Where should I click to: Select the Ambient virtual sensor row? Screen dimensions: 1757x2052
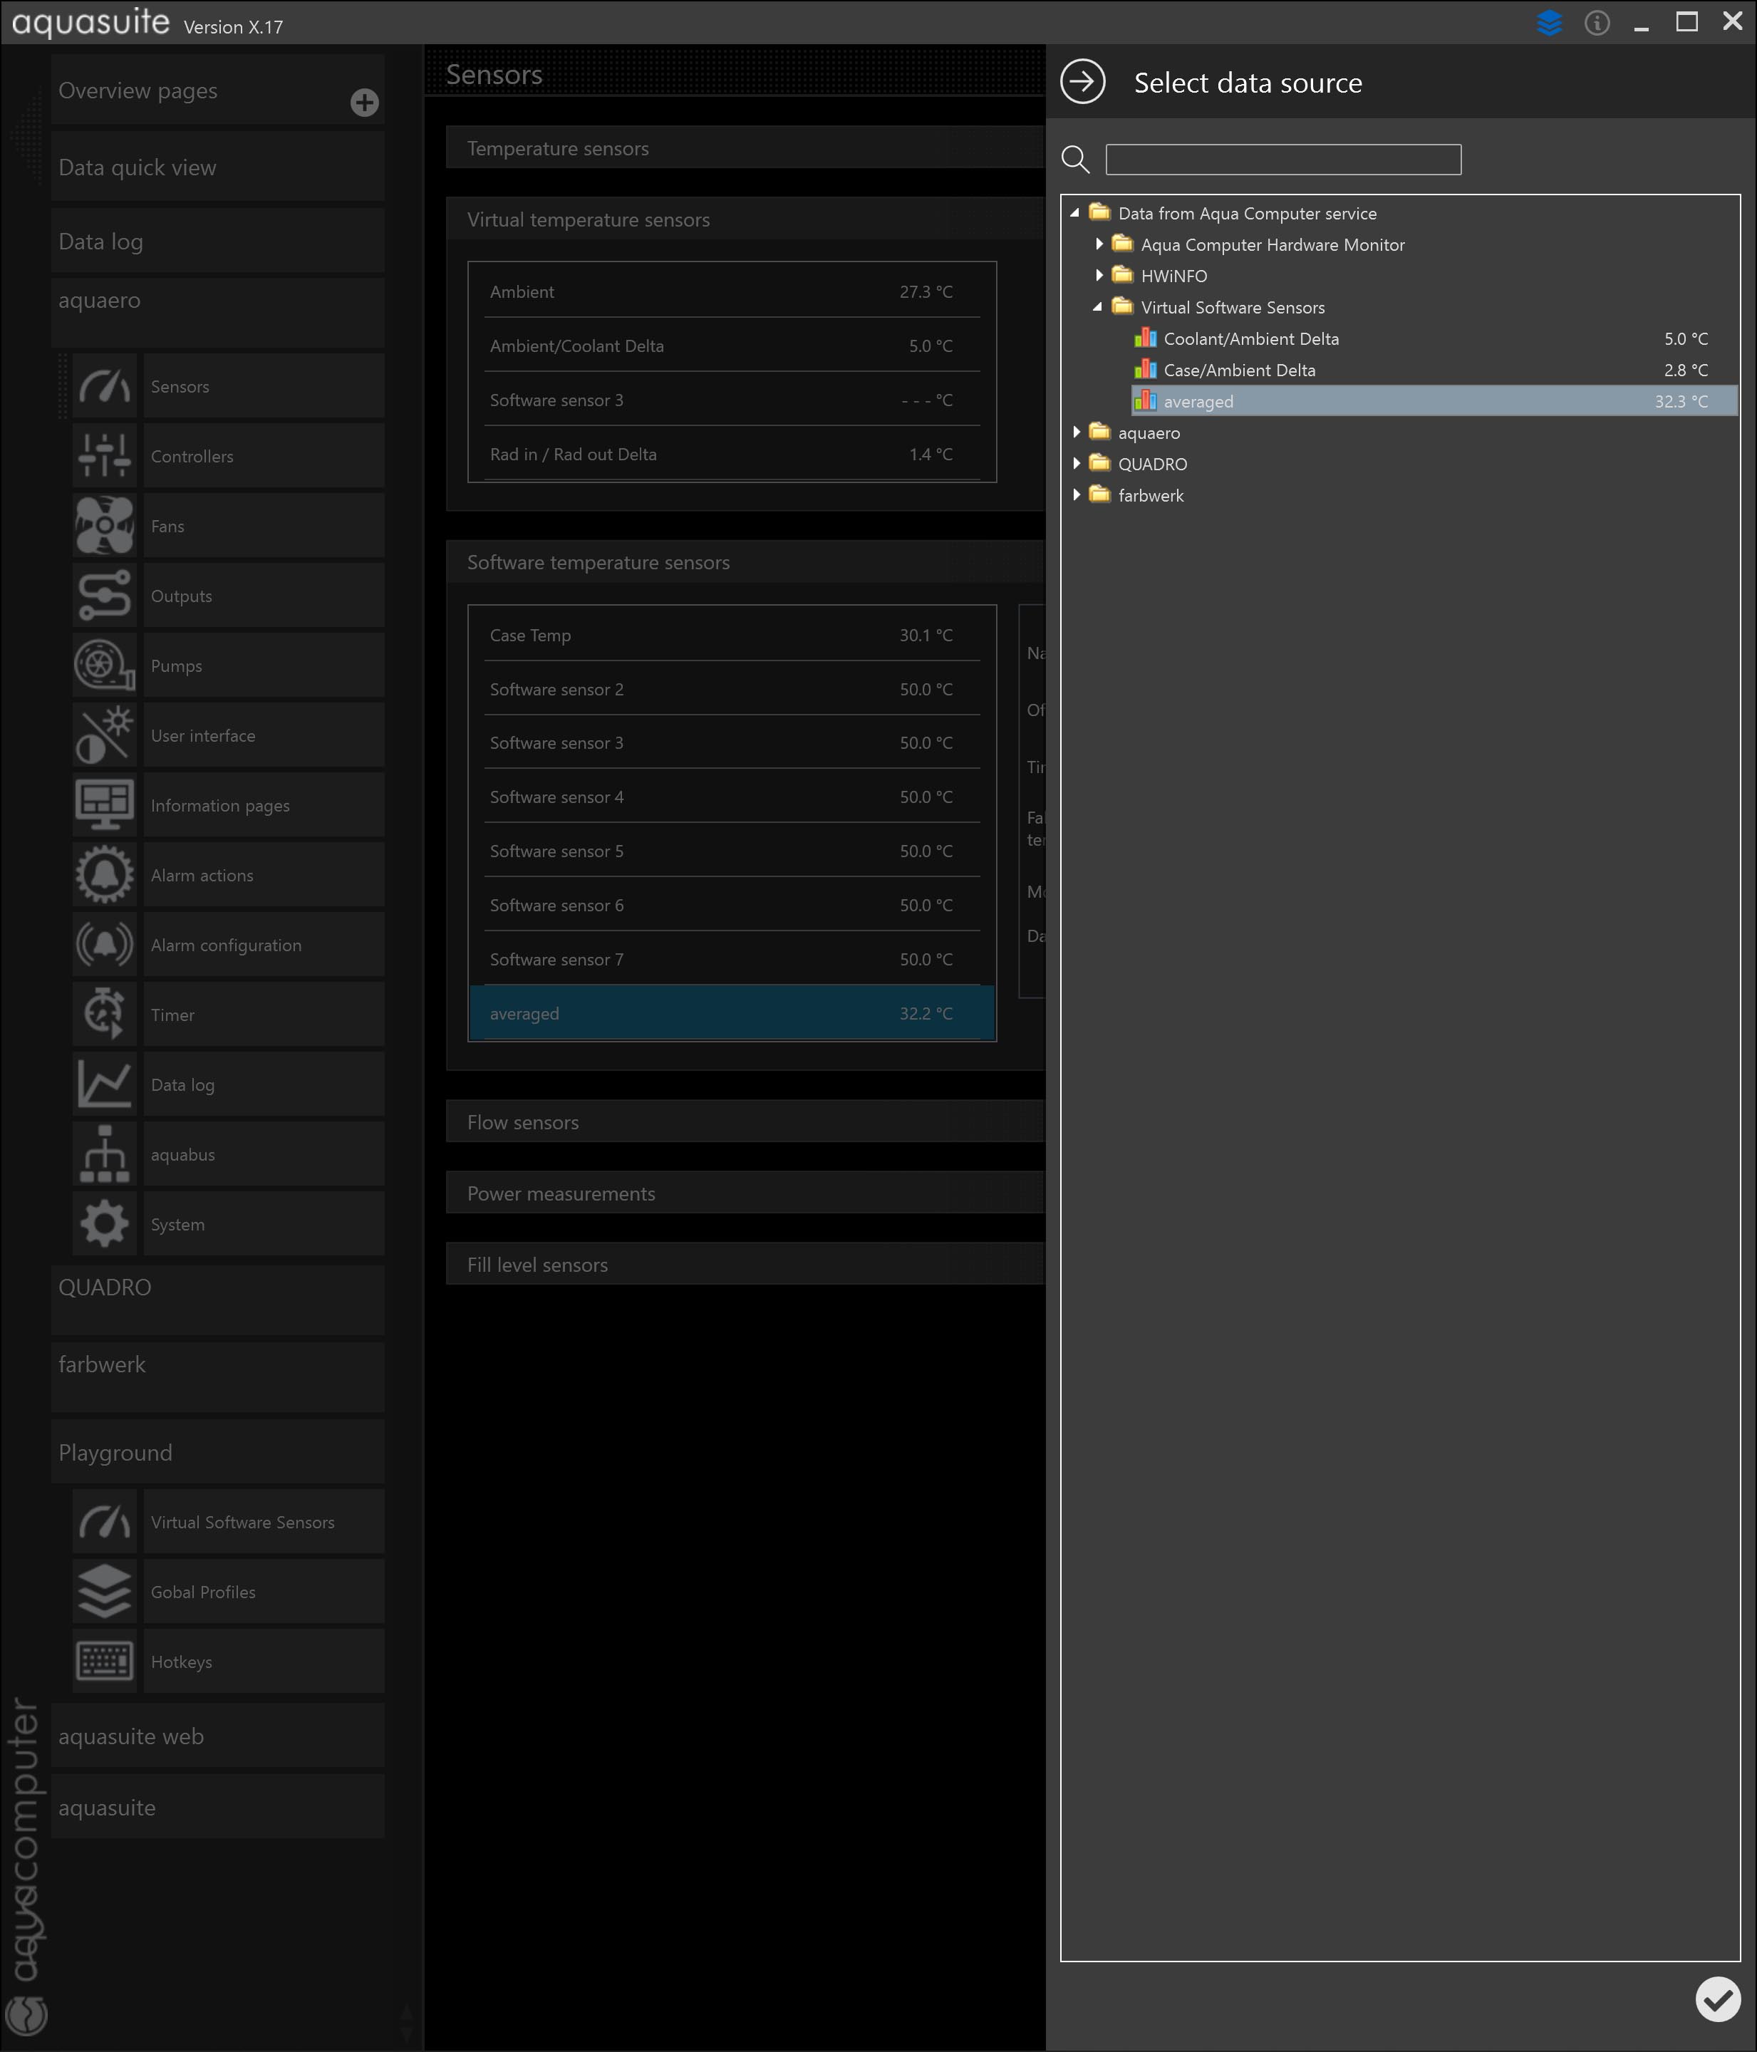click(x=732, y=291)
